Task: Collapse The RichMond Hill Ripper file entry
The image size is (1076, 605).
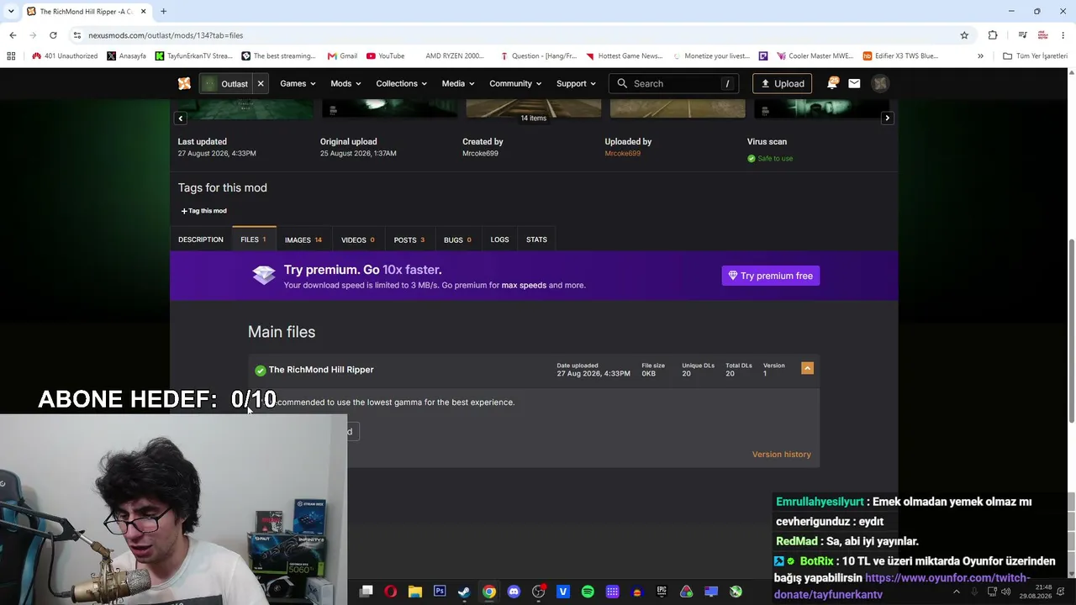Action: [807, 368]
